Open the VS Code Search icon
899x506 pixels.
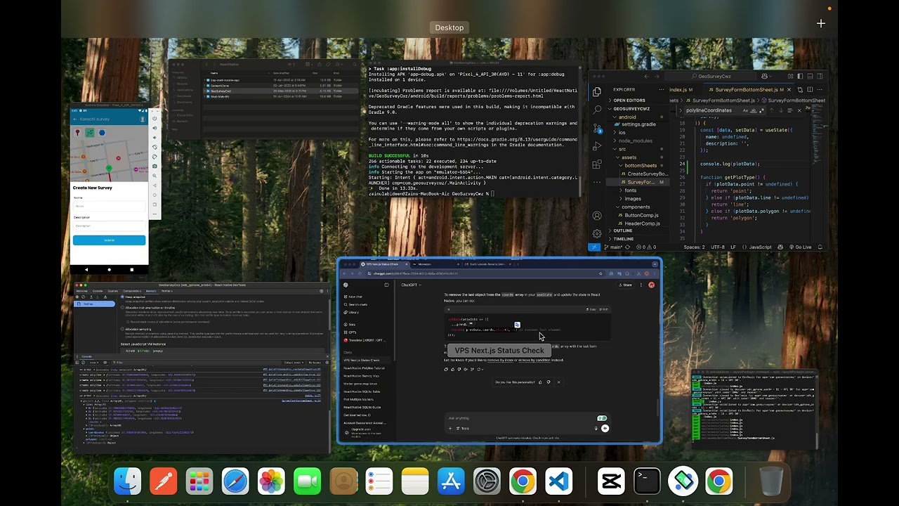(597, 110)
